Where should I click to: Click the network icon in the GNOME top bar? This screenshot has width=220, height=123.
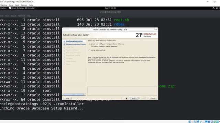(213, 8)
